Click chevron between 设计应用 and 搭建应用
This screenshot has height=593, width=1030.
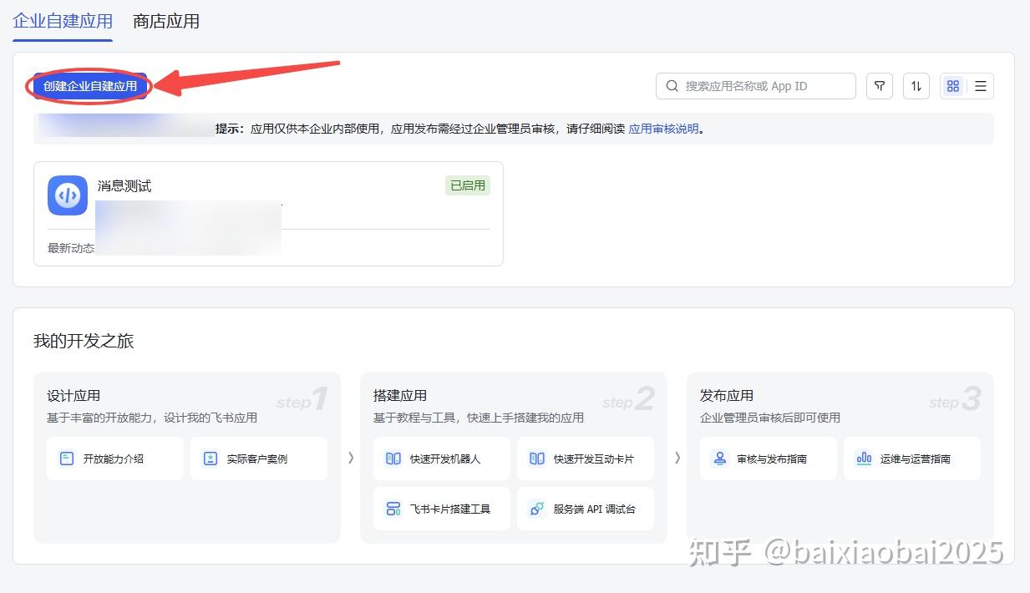click(x=351, y=458)
